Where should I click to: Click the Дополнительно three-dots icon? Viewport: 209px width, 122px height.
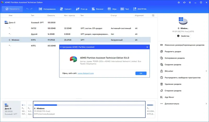coord(161,104)
